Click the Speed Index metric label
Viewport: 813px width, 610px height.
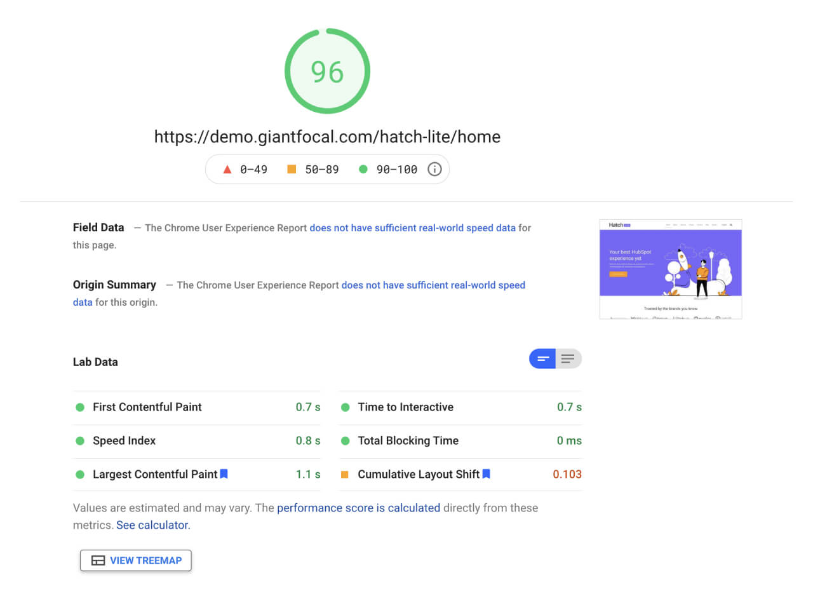click(124, 440)
